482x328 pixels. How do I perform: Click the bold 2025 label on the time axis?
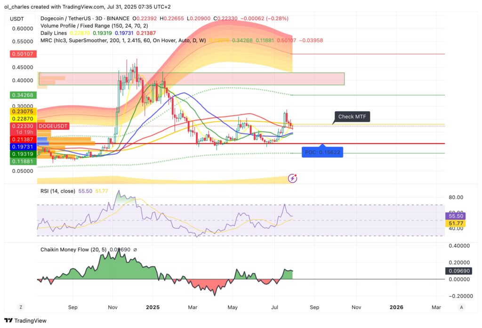click(153, 307)
